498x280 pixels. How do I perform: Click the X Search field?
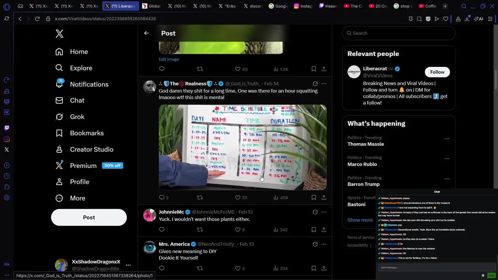[x=399, y=33]
